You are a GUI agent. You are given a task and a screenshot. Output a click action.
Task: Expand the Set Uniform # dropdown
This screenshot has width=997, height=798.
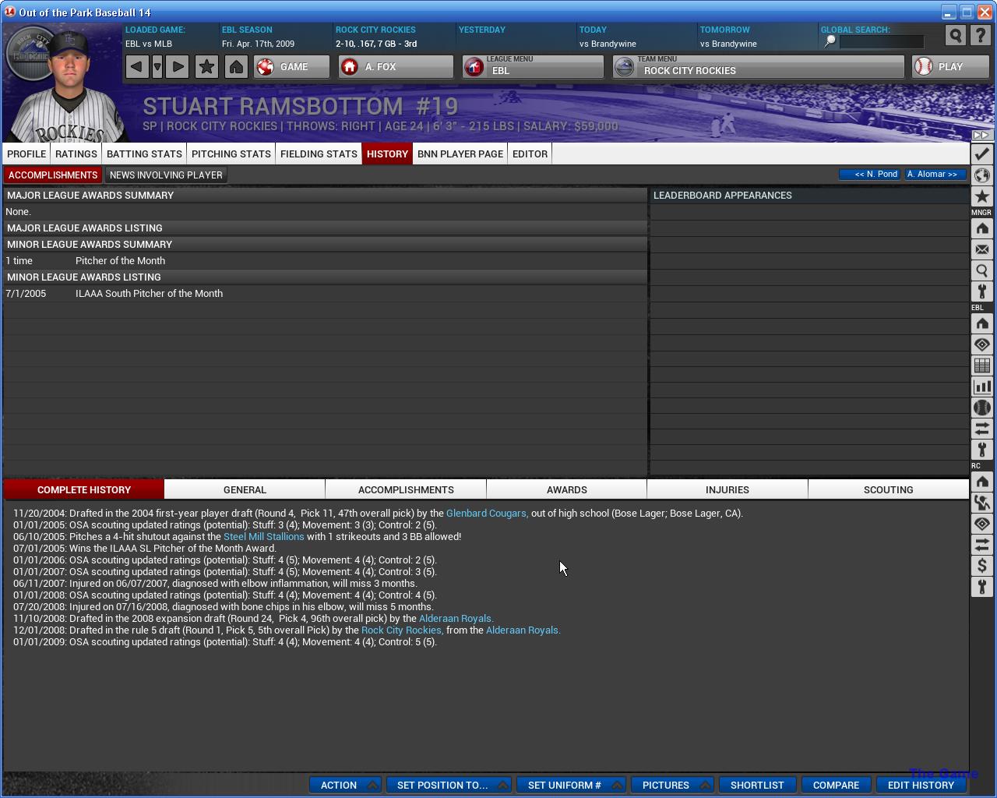(x=570, y=785)
